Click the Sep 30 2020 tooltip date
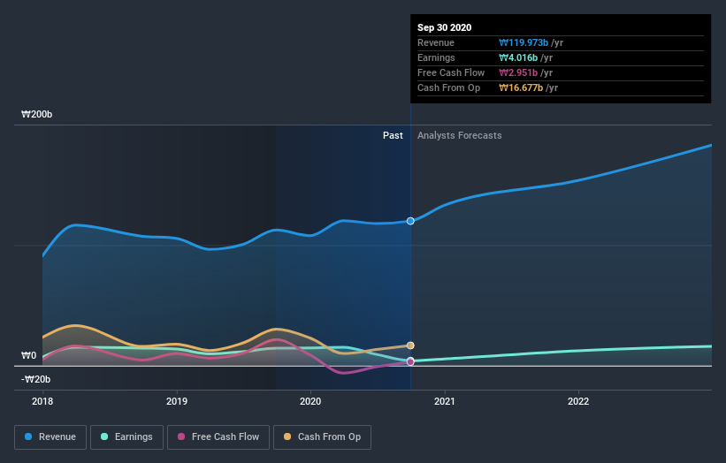The height and width of the screenshot is (463, 726). [x=445, y=27]
